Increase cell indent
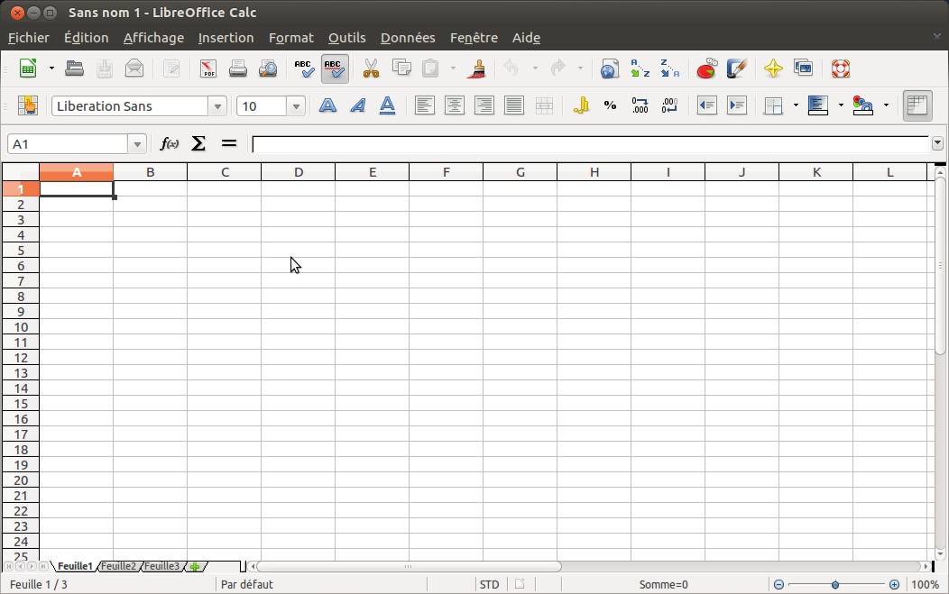The height and width of the screenshot is (594, 949). [737, 105]
